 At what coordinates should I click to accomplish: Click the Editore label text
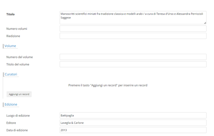11,123
